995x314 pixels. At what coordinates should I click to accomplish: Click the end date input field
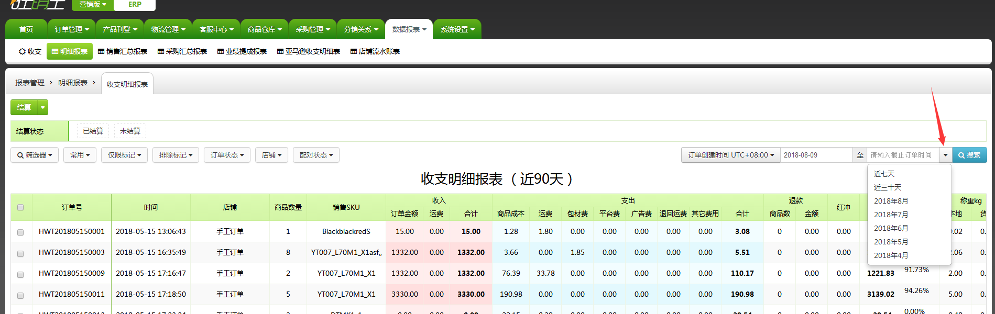pos(903,155)
